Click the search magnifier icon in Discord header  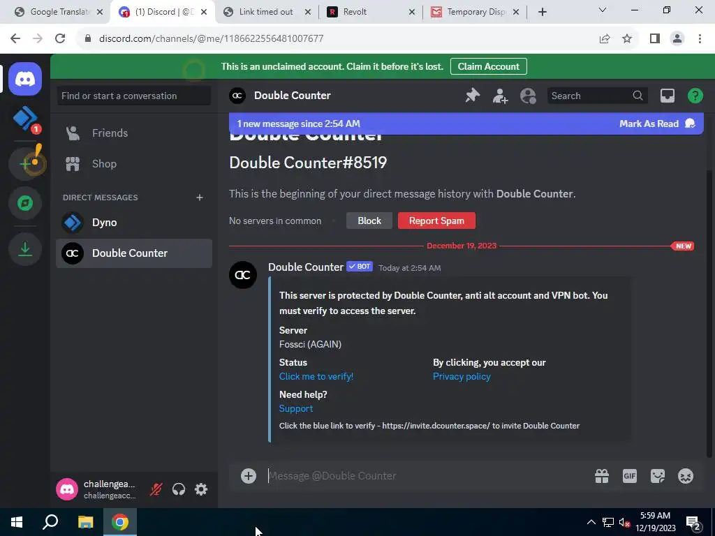[x=637, y=96]
